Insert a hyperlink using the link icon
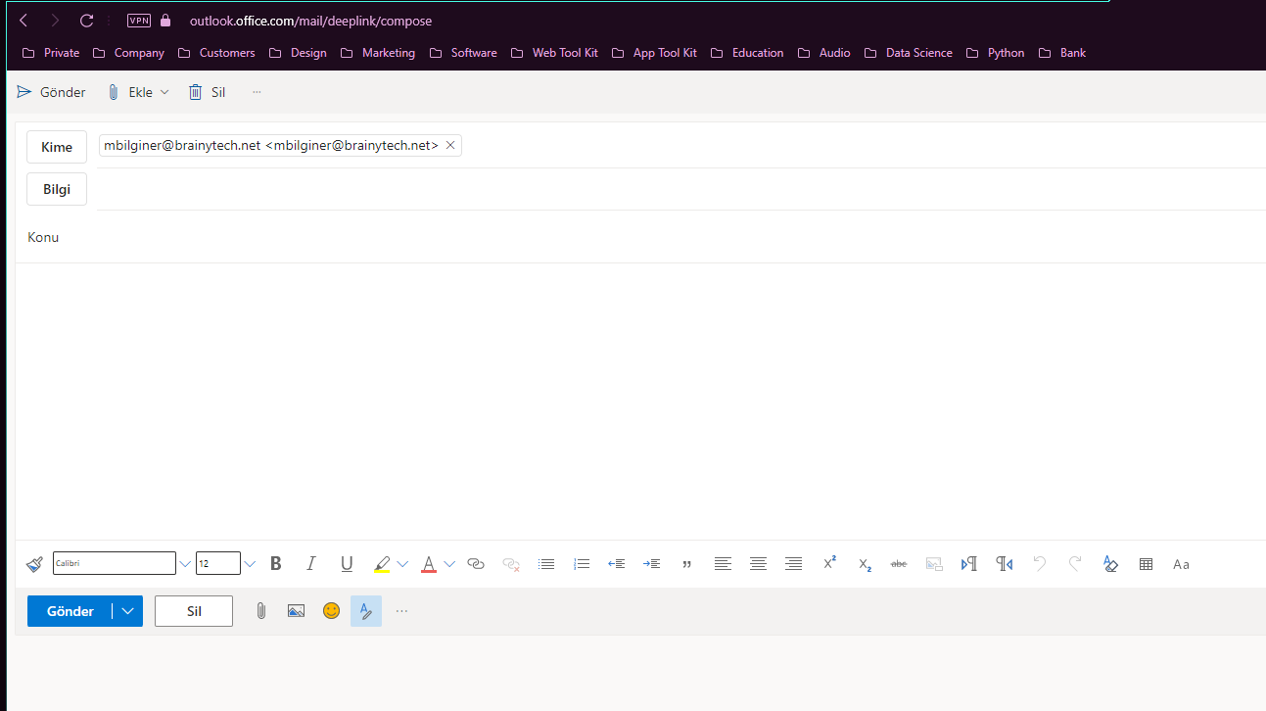Image resolution: width=1266 pixels, height=711 pixels. pyautogui.click(x=476, y=564)
